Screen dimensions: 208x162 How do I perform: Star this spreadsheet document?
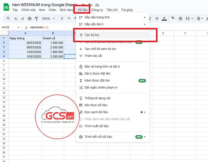click(x=83, y=5)
